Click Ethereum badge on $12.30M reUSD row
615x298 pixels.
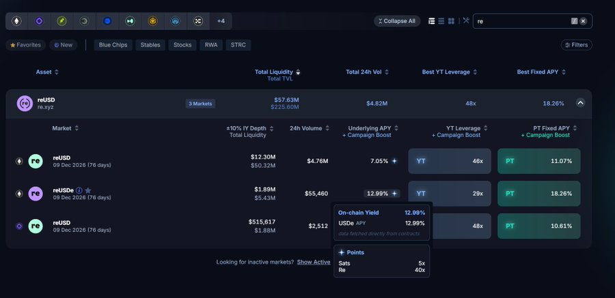click(19, 161)
